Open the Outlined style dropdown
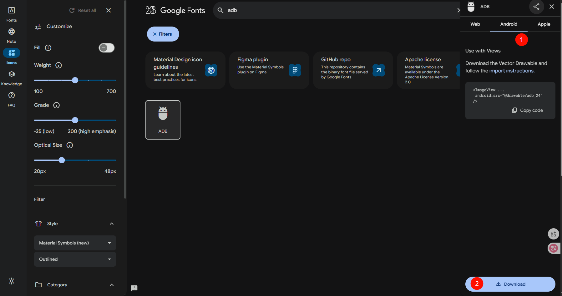The width and height of the screenshot is (562, 296). tap(75, 259)
